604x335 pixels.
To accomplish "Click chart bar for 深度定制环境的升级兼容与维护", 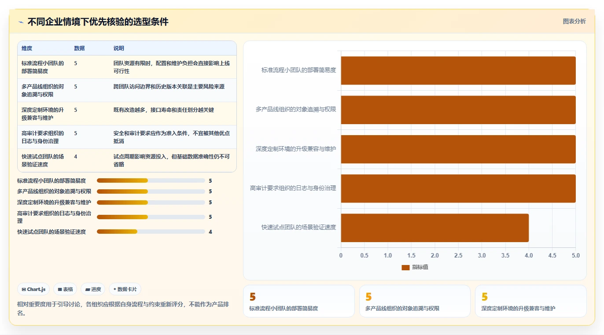I will click(x=458, y=149).
